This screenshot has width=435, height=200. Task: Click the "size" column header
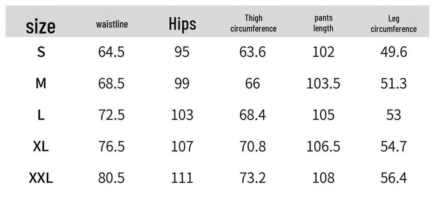point(40,26)
